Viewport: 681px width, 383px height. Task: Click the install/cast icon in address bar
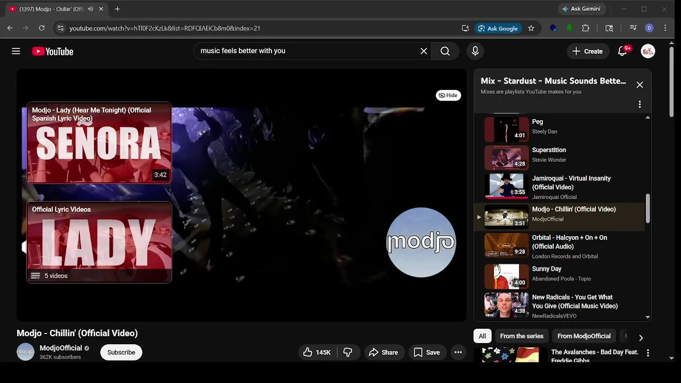[x=466, y=28]
